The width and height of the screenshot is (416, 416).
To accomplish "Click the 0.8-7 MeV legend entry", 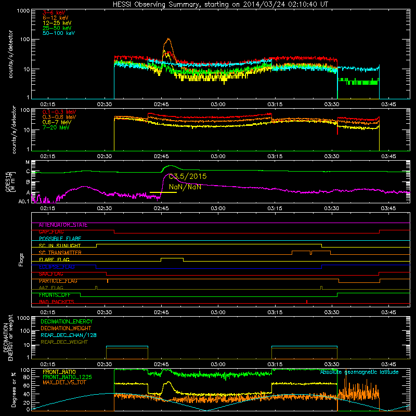I will pos(57,122).
